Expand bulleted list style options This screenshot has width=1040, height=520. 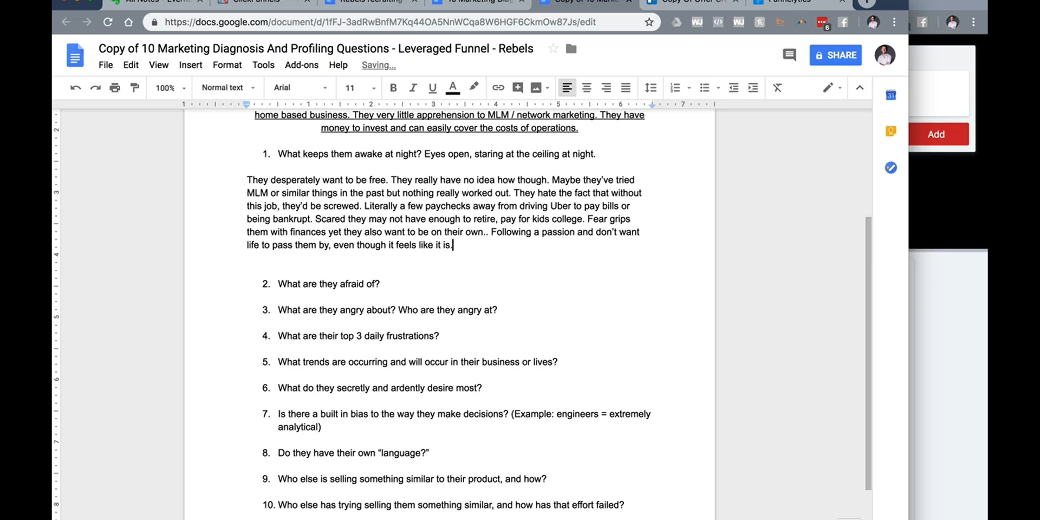(718, 88)
